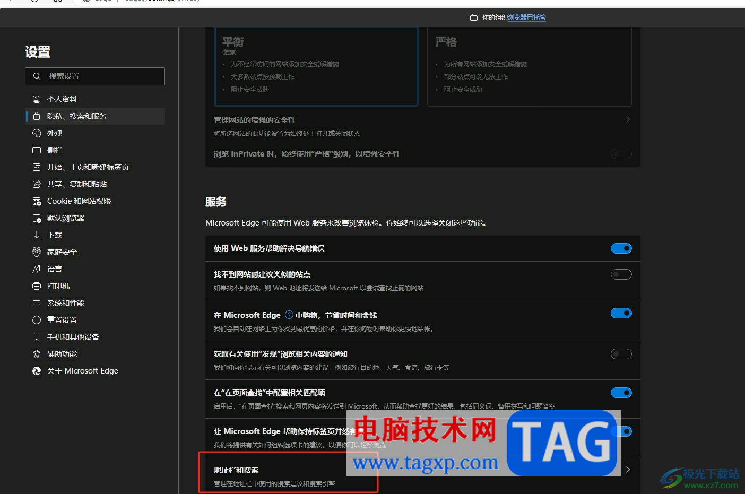Click the briefcase icon in managed banner
This screenshot has height=494, width=745.
pyautogui.click(x=474, y=18)
